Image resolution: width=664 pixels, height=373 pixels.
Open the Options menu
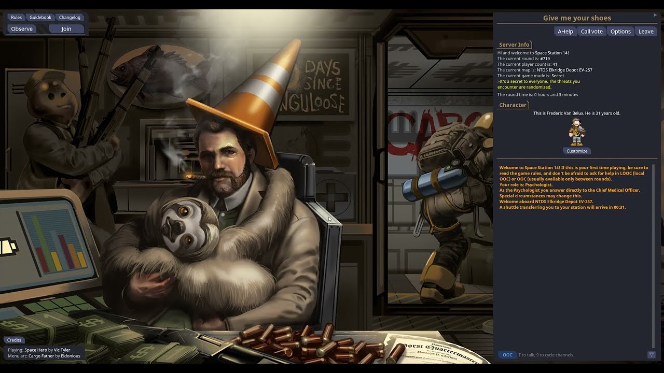pos(620,32)
